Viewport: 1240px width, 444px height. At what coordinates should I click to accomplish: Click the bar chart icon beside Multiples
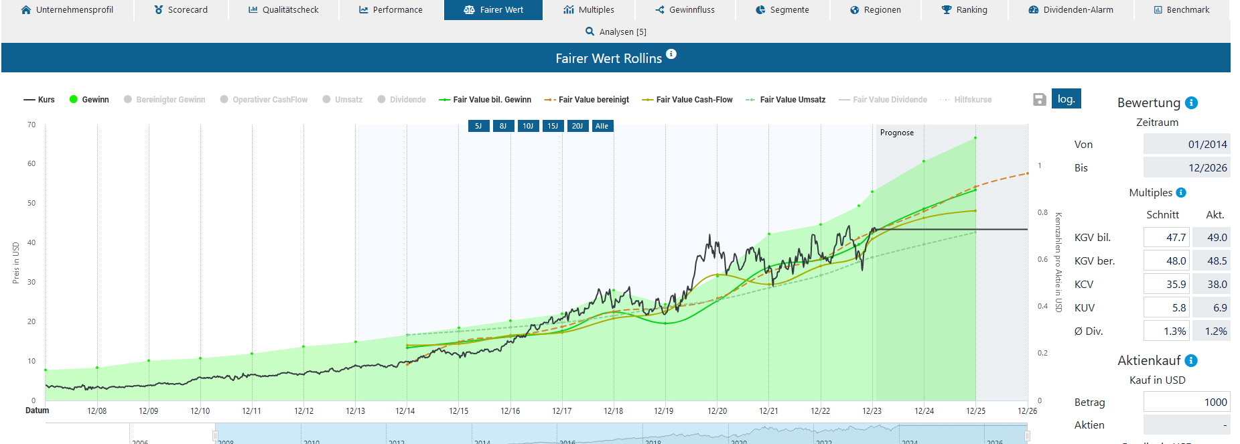569,10
